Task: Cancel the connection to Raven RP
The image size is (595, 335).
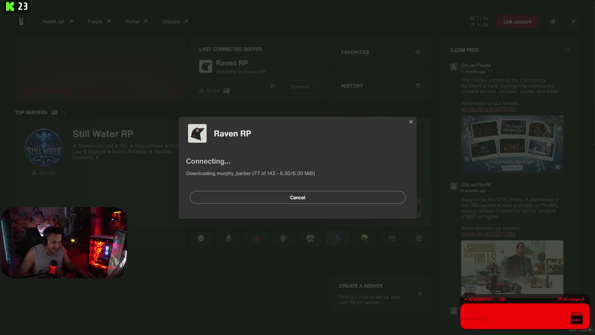Action: [x=297, y=197]
